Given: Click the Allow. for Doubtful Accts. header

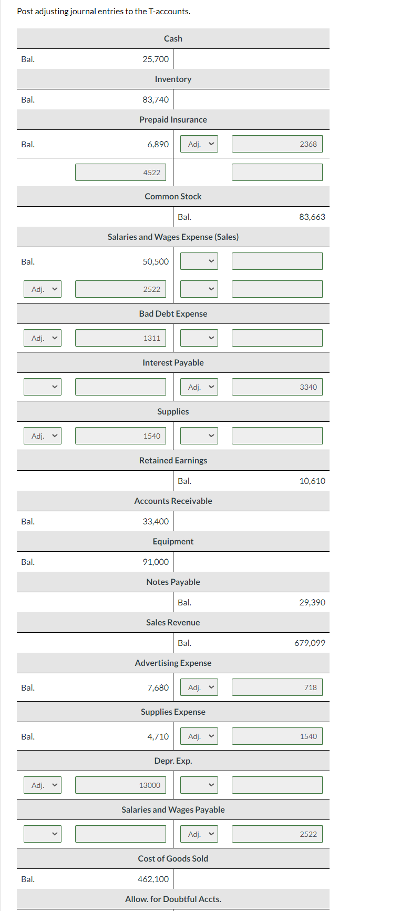Looking at the screenshot, I should [173, 899].
